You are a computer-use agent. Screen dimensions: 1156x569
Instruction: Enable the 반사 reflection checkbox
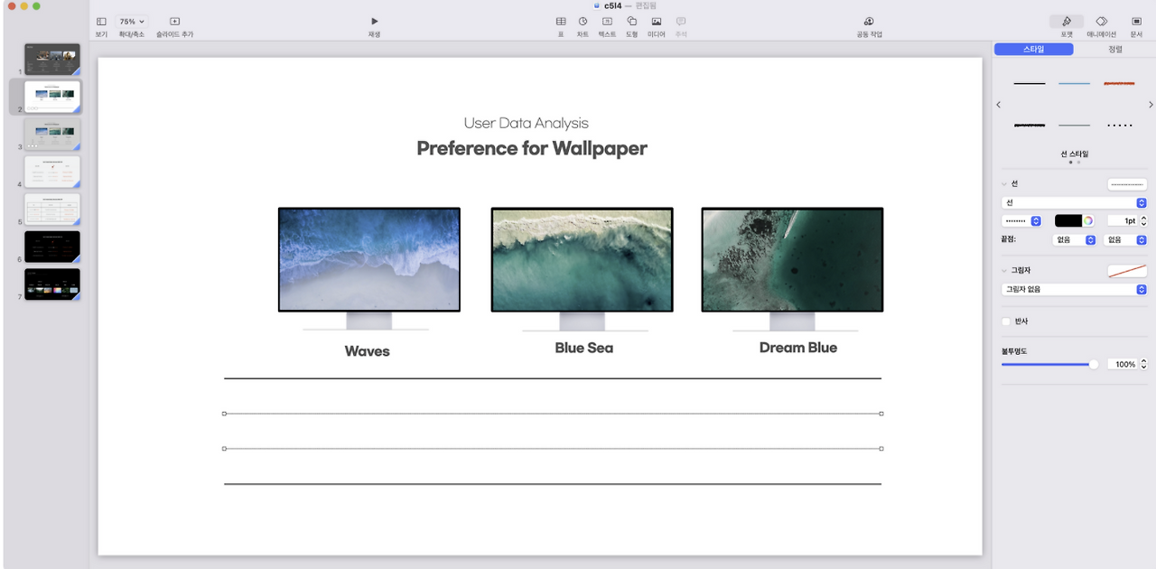click(1006, 322)
